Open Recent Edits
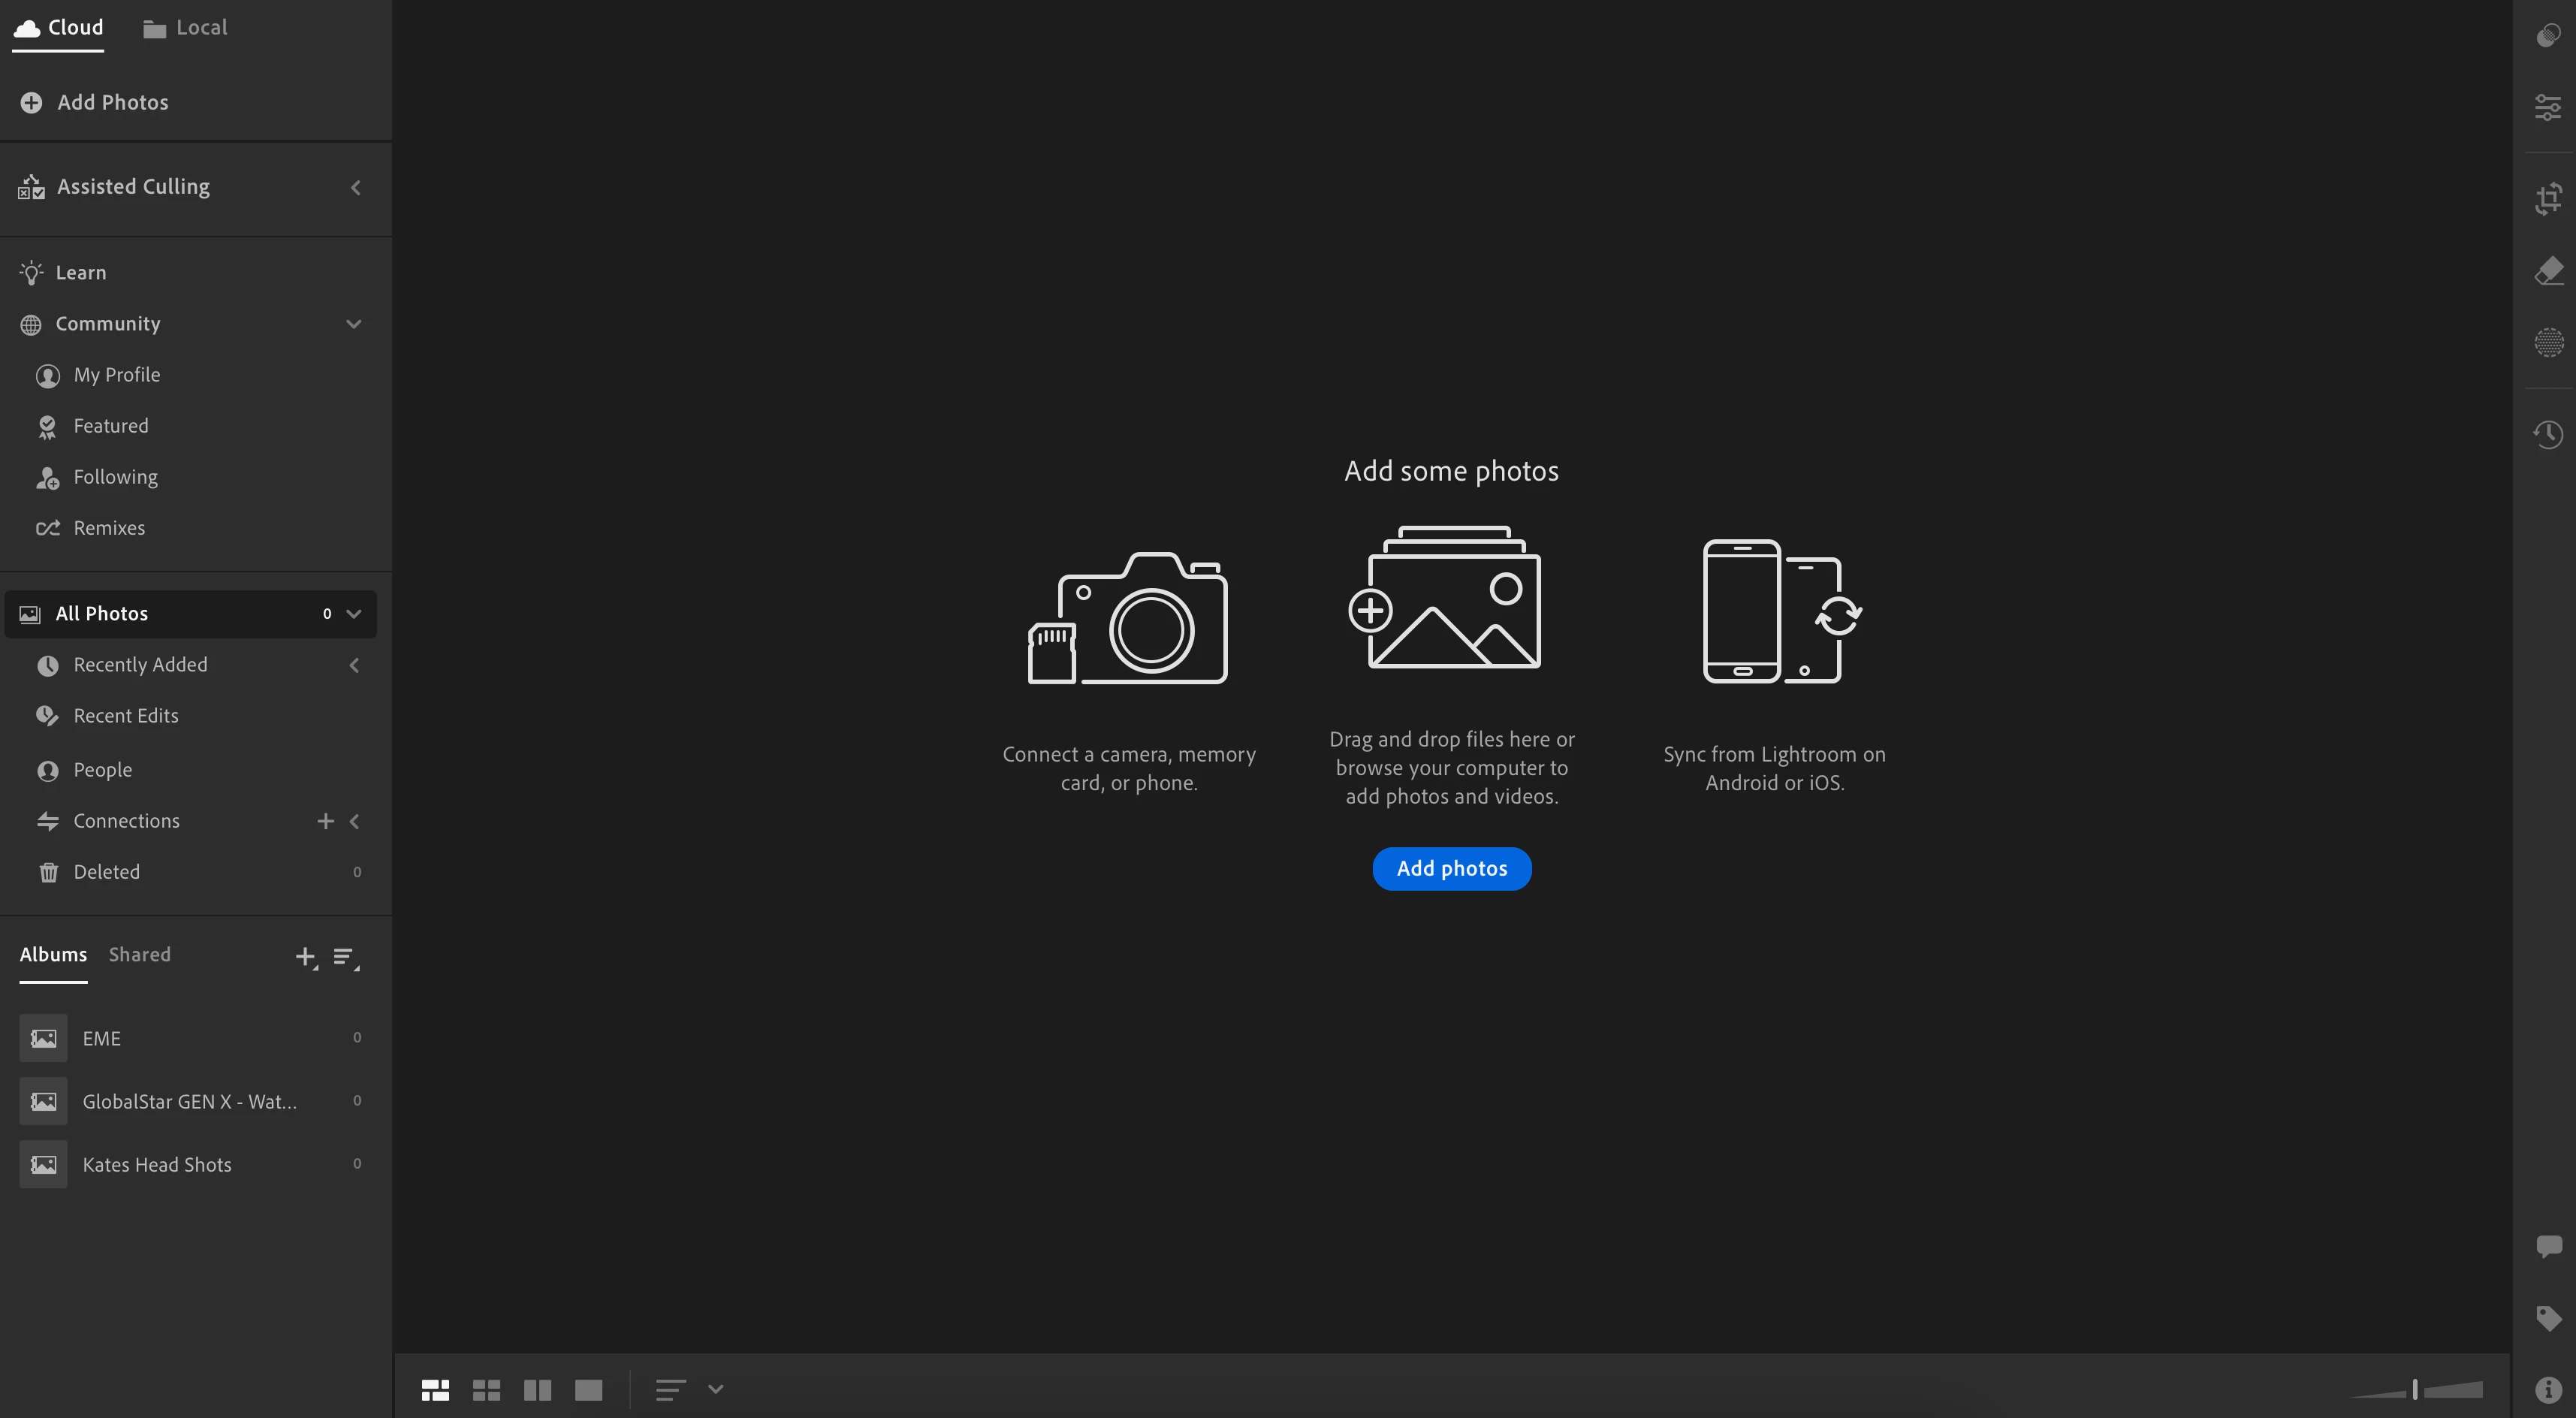Image resolution: width=2576 pixels, height=1418 pixels. (x=126, y=716)
